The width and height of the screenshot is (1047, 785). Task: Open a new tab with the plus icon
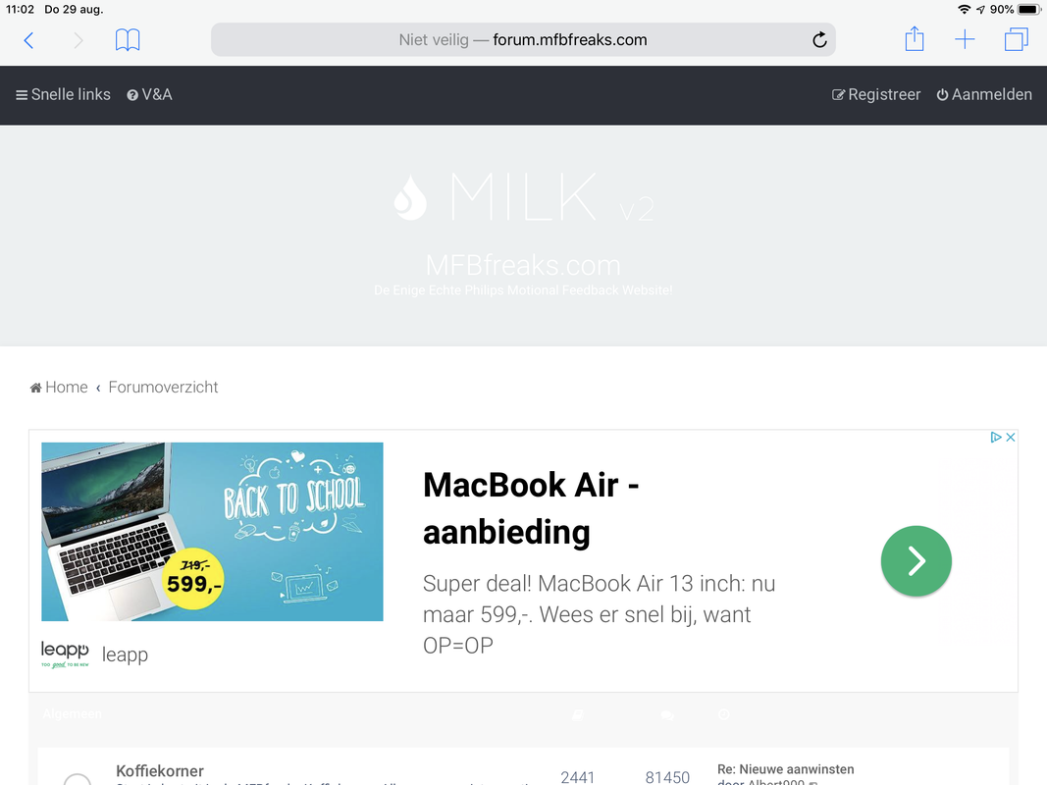click(965, 40)
